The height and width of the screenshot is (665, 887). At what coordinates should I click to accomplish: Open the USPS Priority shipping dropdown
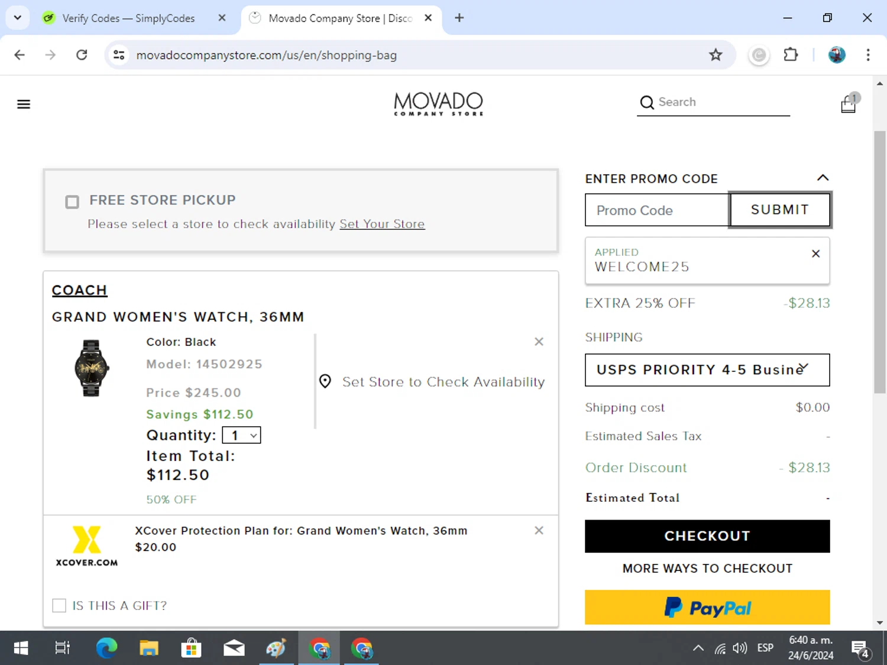(707, 370)
